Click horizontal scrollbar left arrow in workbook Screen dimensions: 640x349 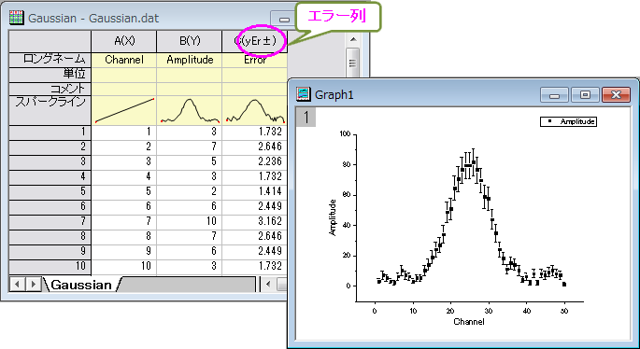[x=268, y=285]
